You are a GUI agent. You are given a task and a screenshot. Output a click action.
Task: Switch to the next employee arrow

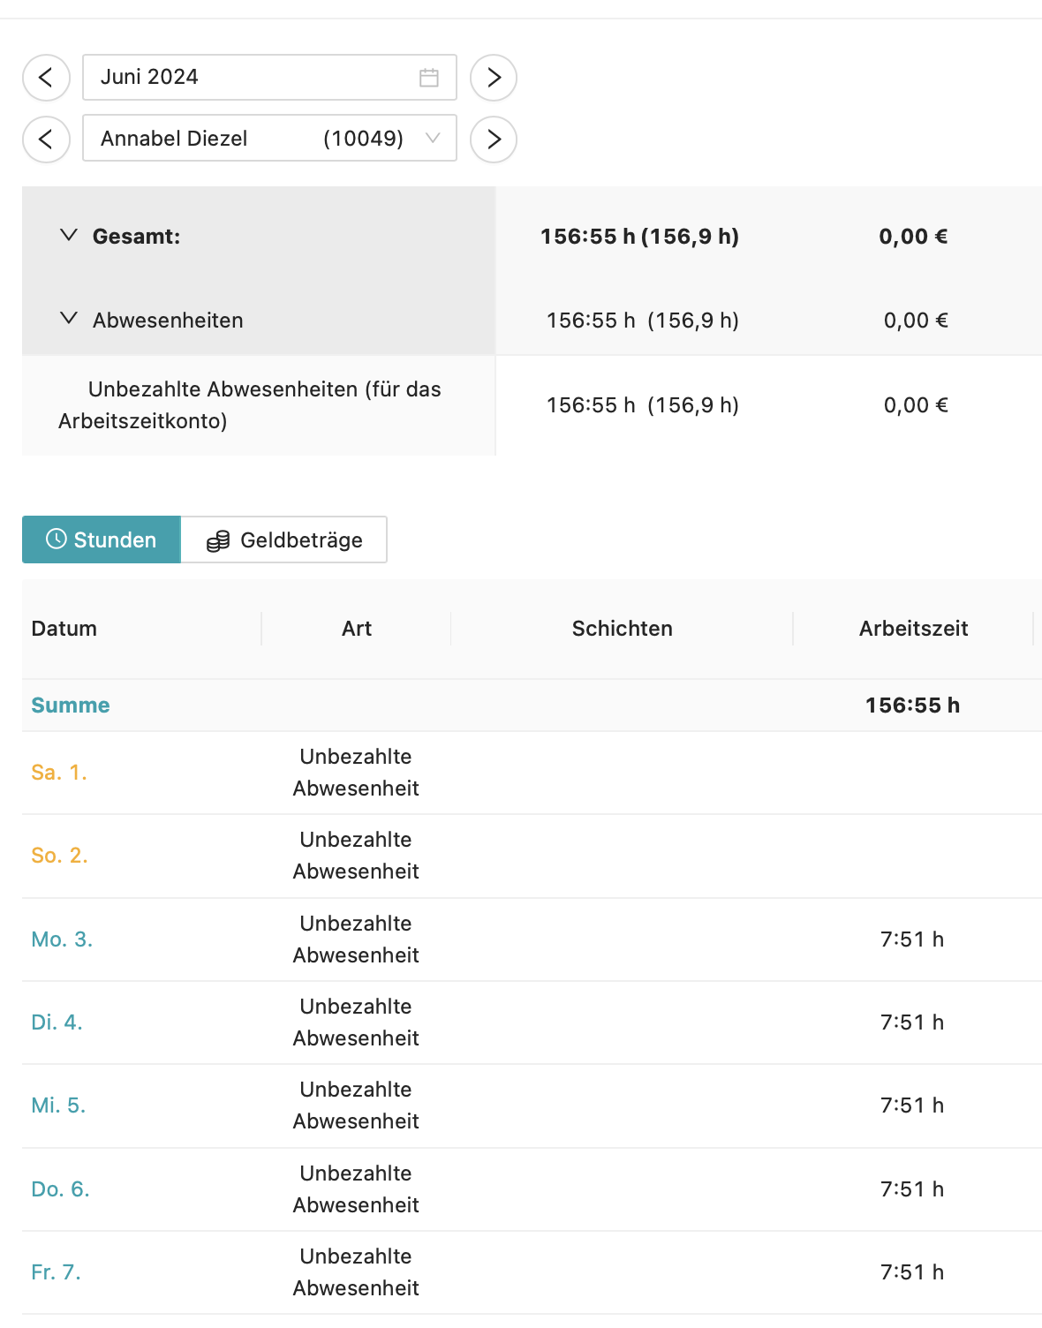click(494, 140)
